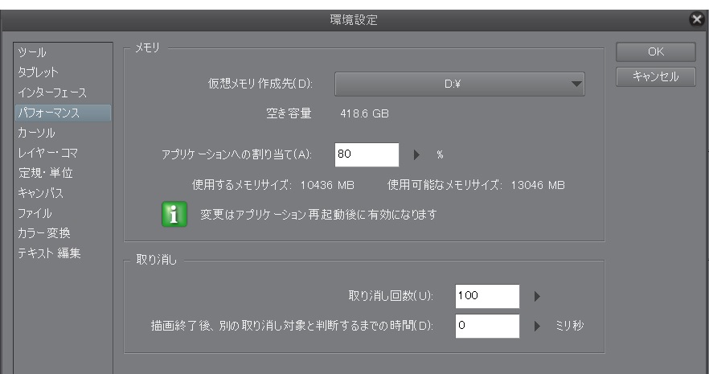709x374 pixels.
Task: Select ツール in the settings category list
Action: click(30, 52)
